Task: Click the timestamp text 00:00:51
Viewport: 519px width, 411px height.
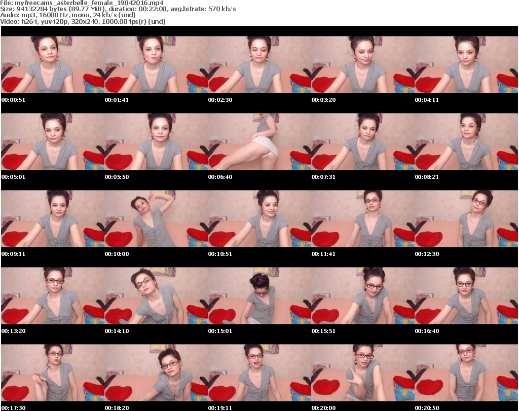Action: [13, 100]
